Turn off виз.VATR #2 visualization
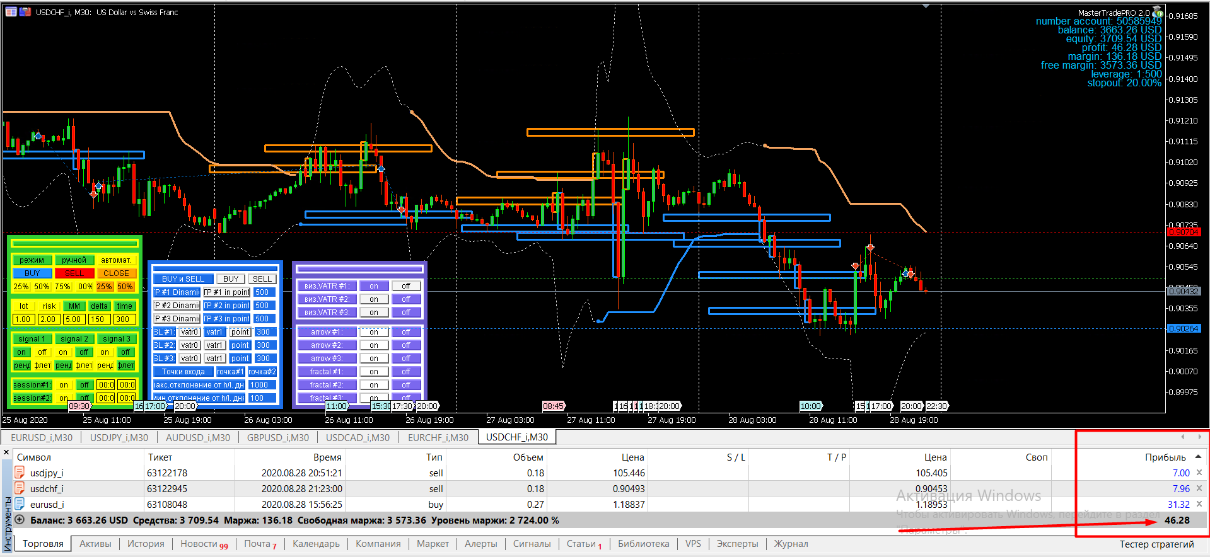Screen dimensions: 1210x557 [x=406, y=299]
